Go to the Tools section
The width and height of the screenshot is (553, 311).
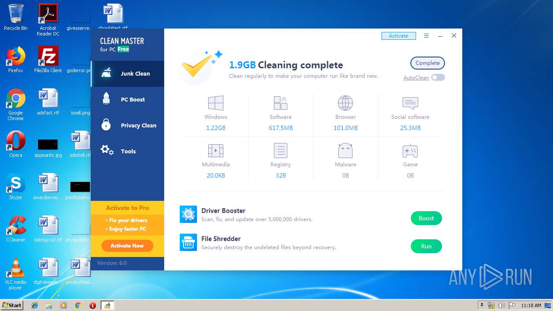[x=127, y=152]
